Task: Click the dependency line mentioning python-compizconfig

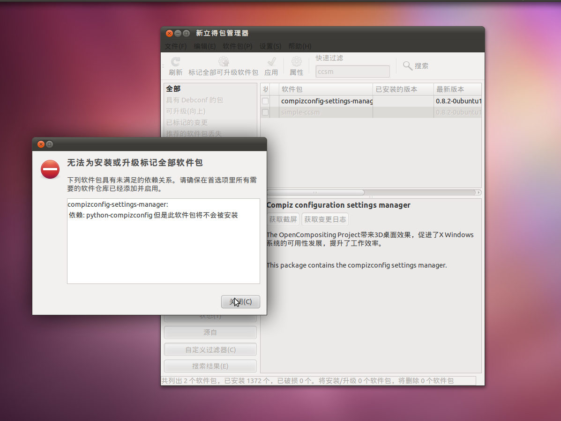Action: [x=153, y=215]
